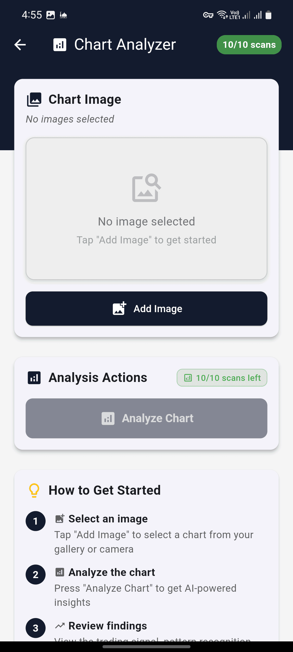Tap the back arrow to leave Chart Analyzer
The height and width of the screenshot is (652, 293).
20,45
